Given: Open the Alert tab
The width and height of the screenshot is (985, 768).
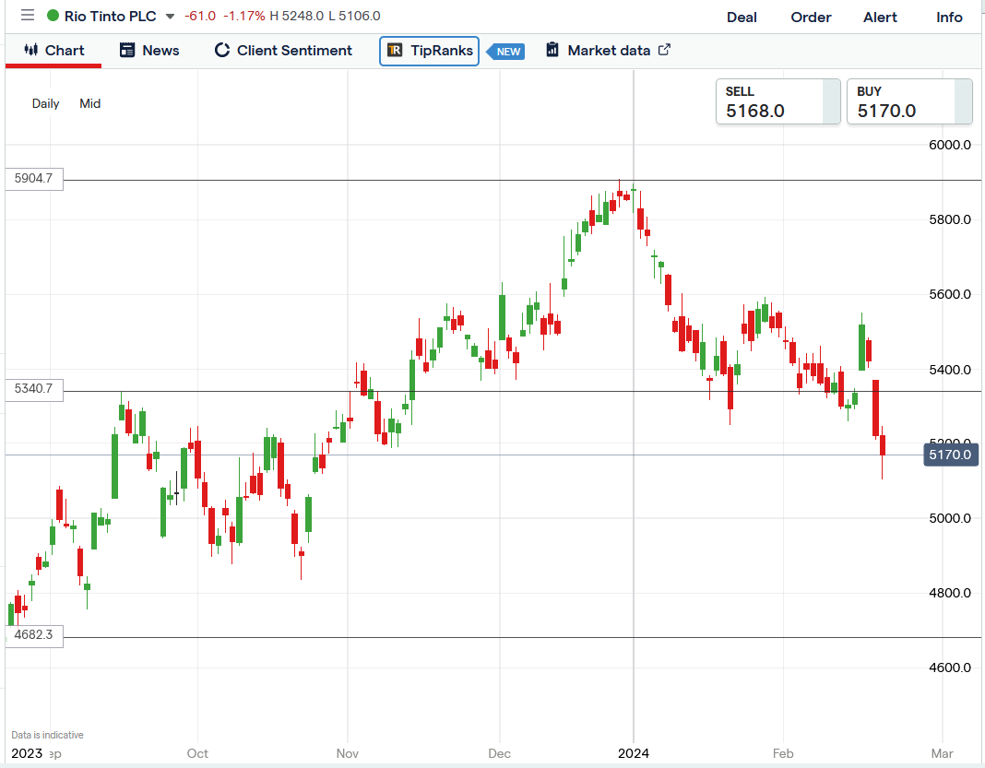Looking at the screenshot, I should click(880, 18).
